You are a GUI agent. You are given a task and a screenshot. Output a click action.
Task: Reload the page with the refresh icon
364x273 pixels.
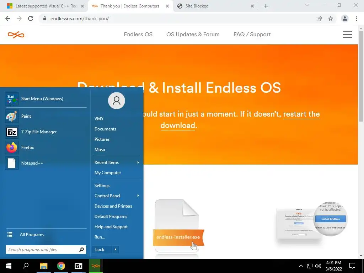coord(31,18)
